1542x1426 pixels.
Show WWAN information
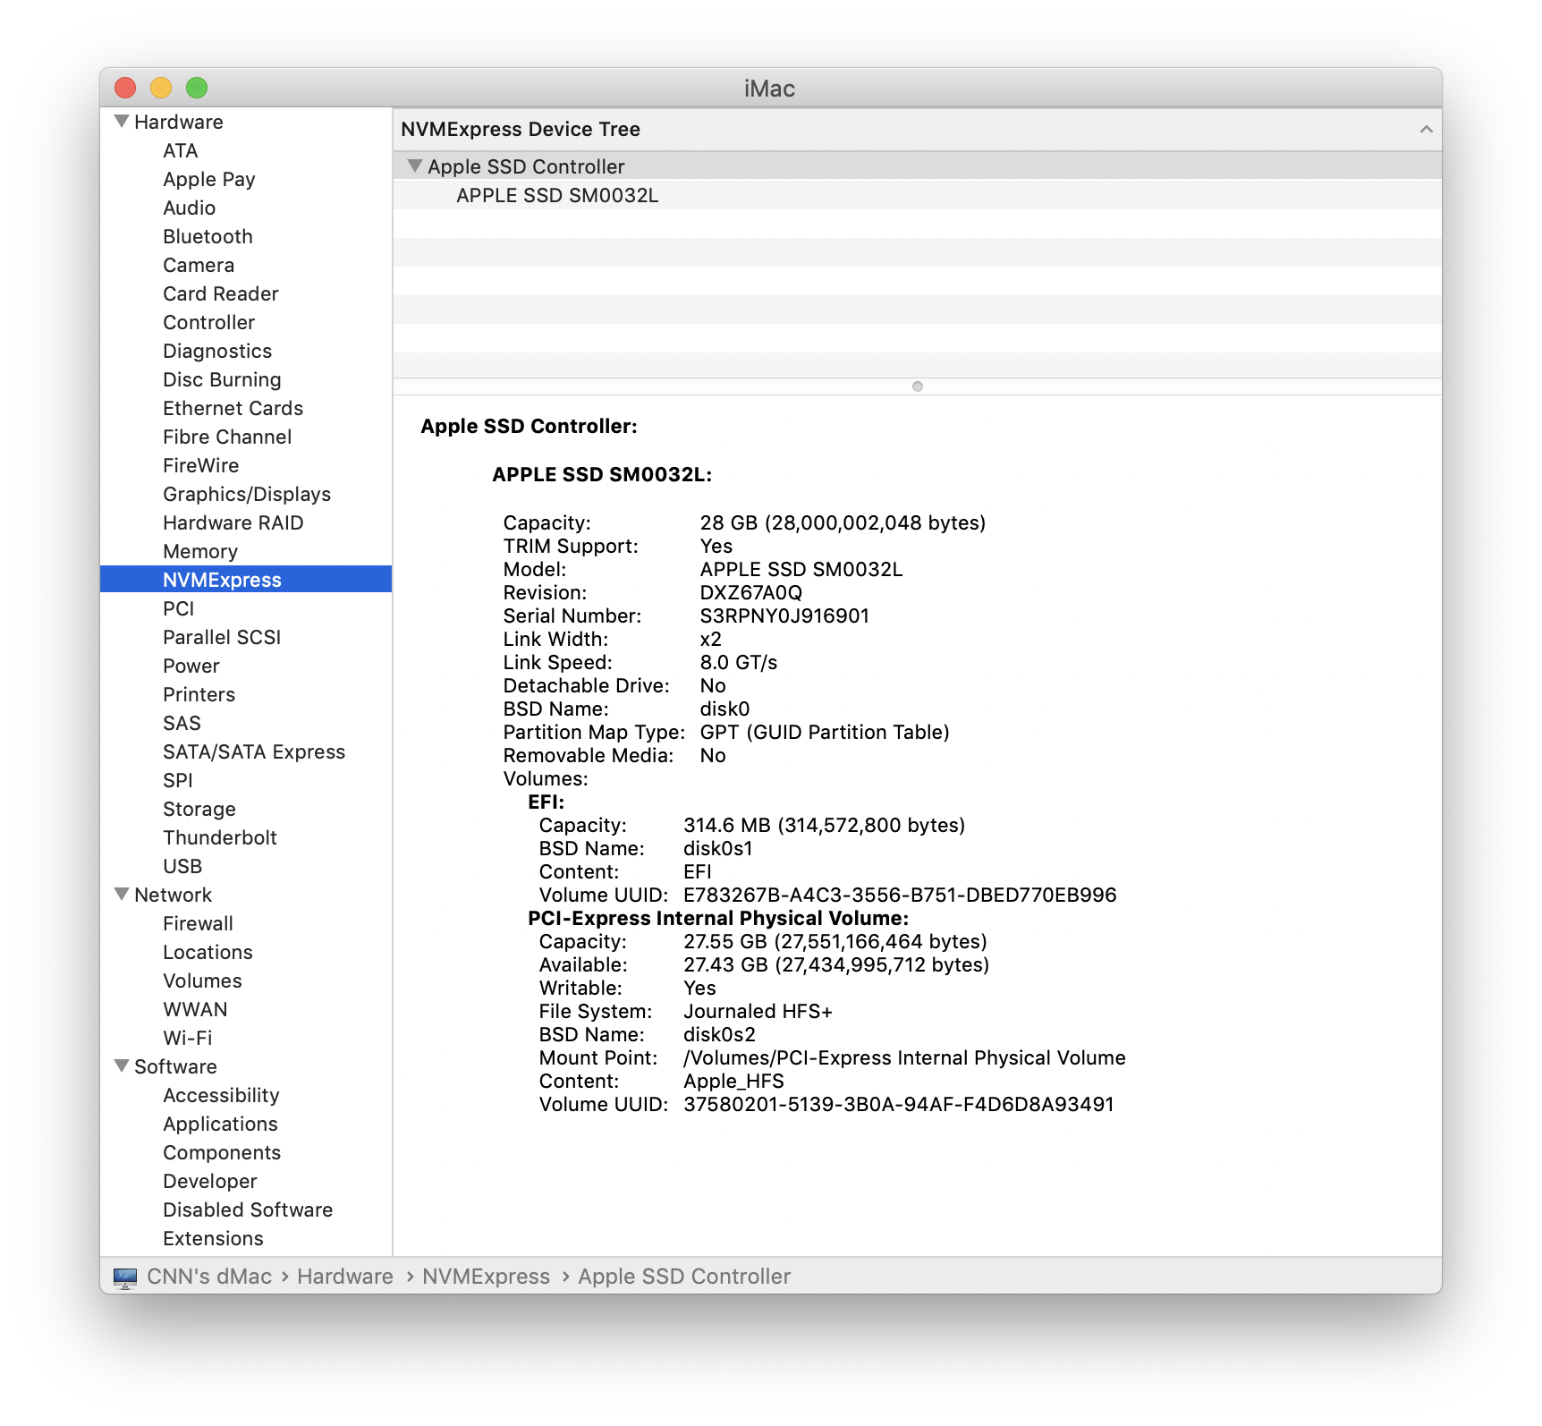[x=195, y=1009]
